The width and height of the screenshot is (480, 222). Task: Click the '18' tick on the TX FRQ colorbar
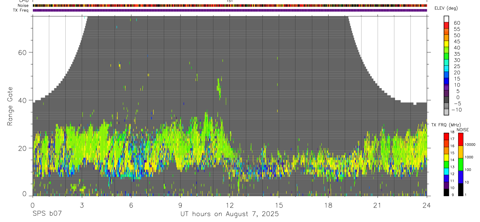coord(452,132)
